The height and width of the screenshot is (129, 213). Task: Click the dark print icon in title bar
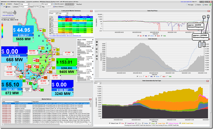(x=204, y=2)
